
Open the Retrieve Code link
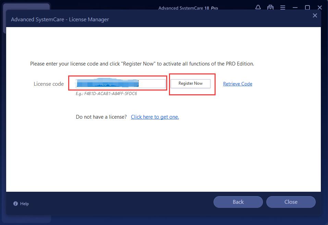238,84
